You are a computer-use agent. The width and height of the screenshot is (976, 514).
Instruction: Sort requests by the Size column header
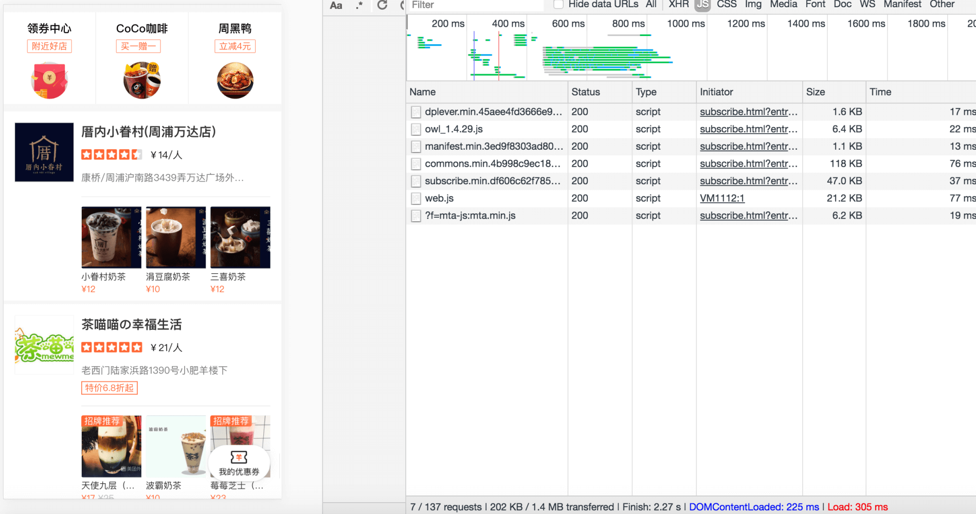(x=816, y=92)
